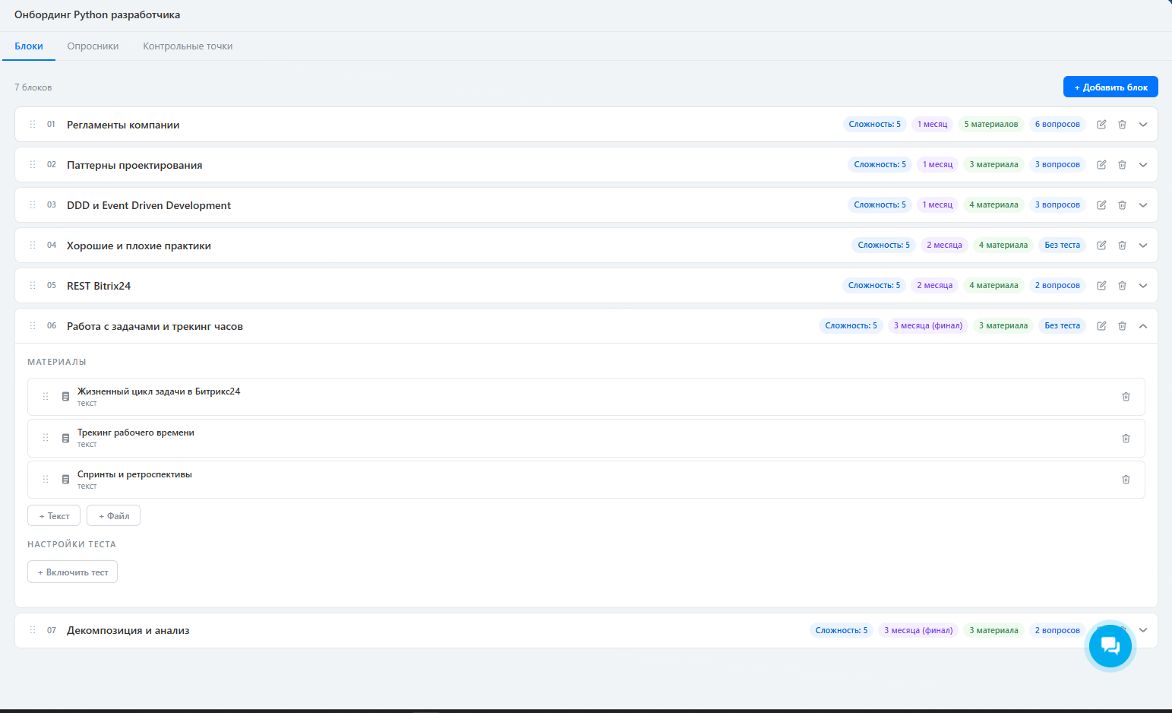The image size is (1172, 713).
Task: Open the chat support widget
Action: pyautogui.click(x=1110, y=645)
